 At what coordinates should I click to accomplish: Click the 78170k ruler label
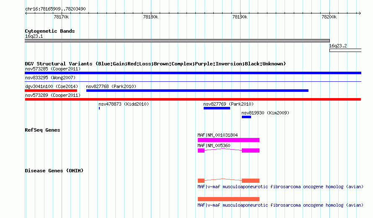(61, 17)
